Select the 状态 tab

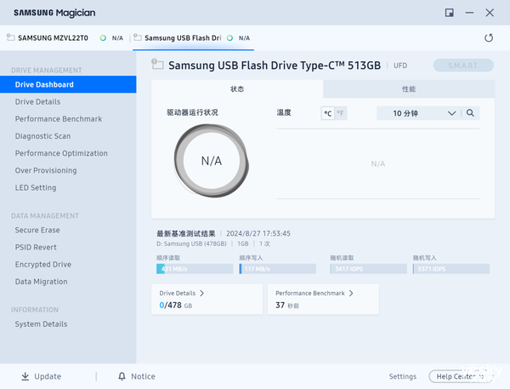(x=237, y=89)
